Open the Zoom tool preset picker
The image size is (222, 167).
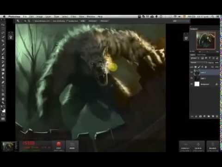click(x=19, y=21)
